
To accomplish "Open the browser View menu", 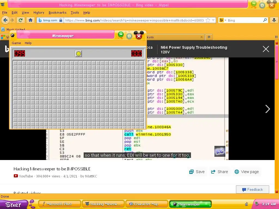I will tap(25, 13).
